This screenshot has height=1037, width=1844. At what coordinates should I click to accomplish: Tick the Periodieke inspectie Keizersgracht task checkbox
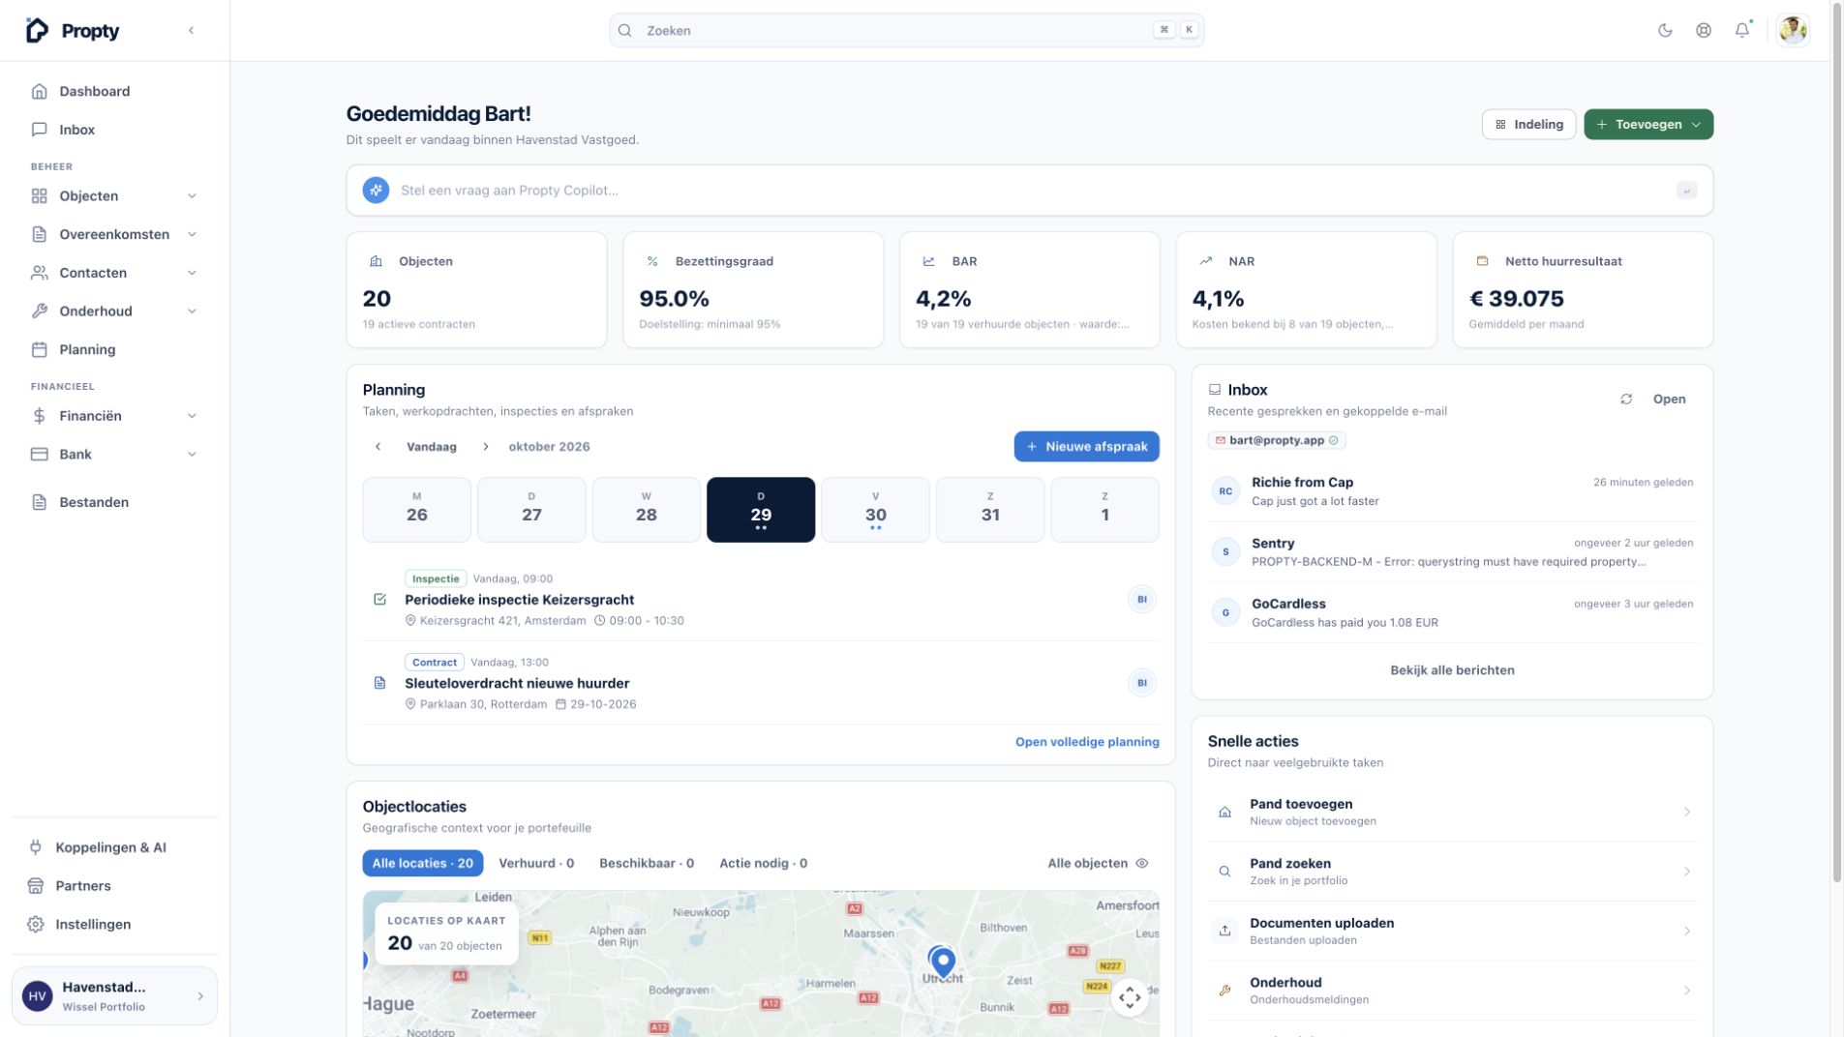pyautogui.click(x=379, y=599)
